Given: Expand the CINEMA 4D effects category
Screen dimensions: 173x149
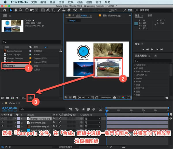Looking at the screenshot, I should 134,75.
